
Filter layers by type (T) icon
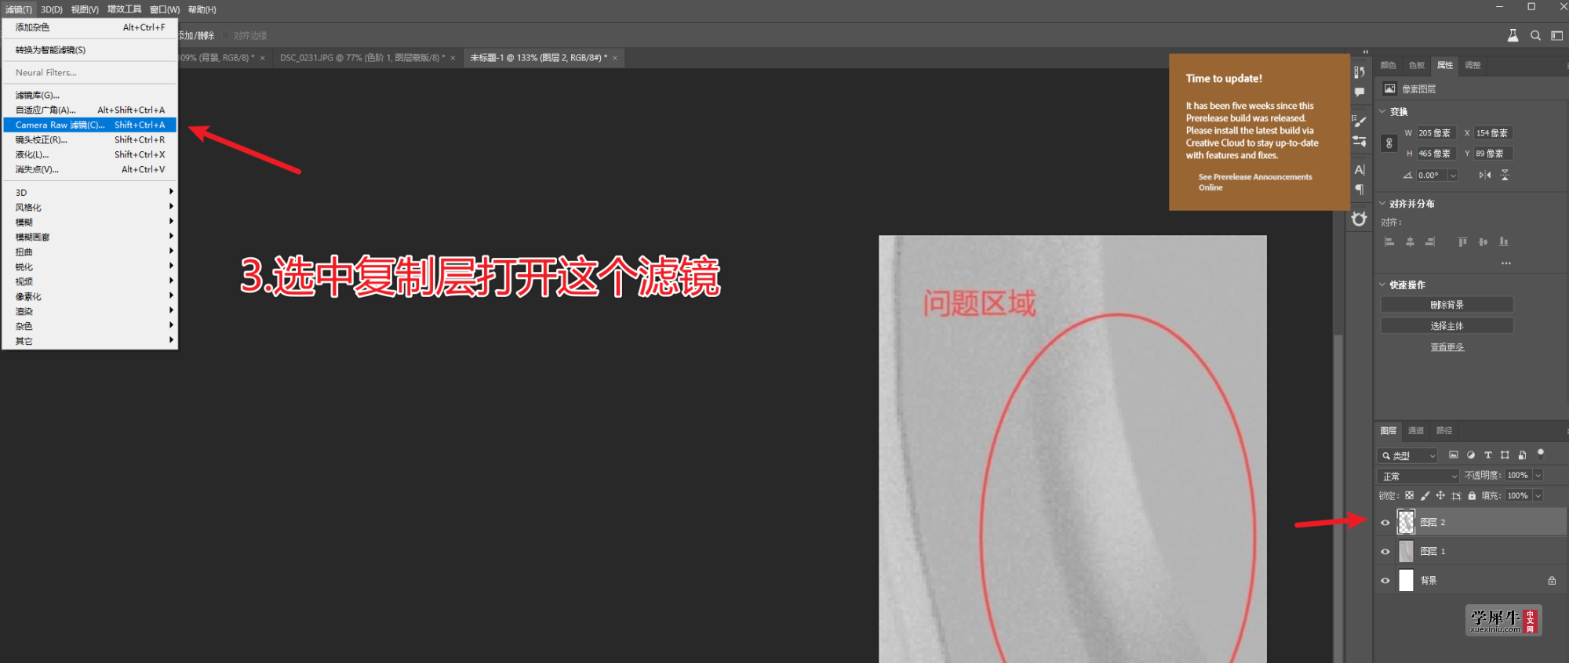1487,455
